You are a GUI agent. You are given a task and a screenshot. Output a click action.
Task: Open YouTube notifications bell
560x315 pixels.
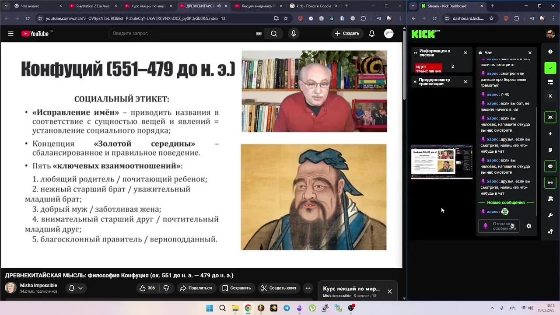372,34
